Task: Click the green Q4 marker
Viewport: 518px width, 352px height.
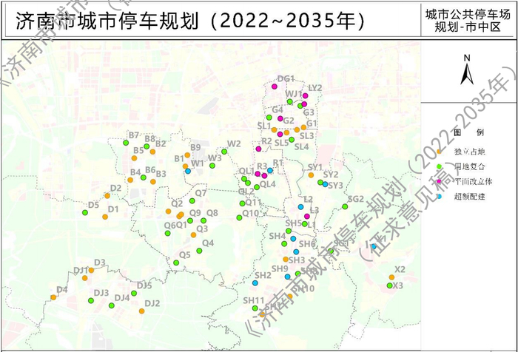Action: 199,251
